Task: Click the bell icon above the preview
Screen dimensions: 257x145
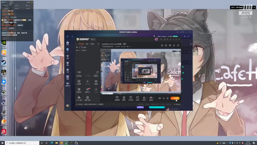Action: click(x=174, y=45)
